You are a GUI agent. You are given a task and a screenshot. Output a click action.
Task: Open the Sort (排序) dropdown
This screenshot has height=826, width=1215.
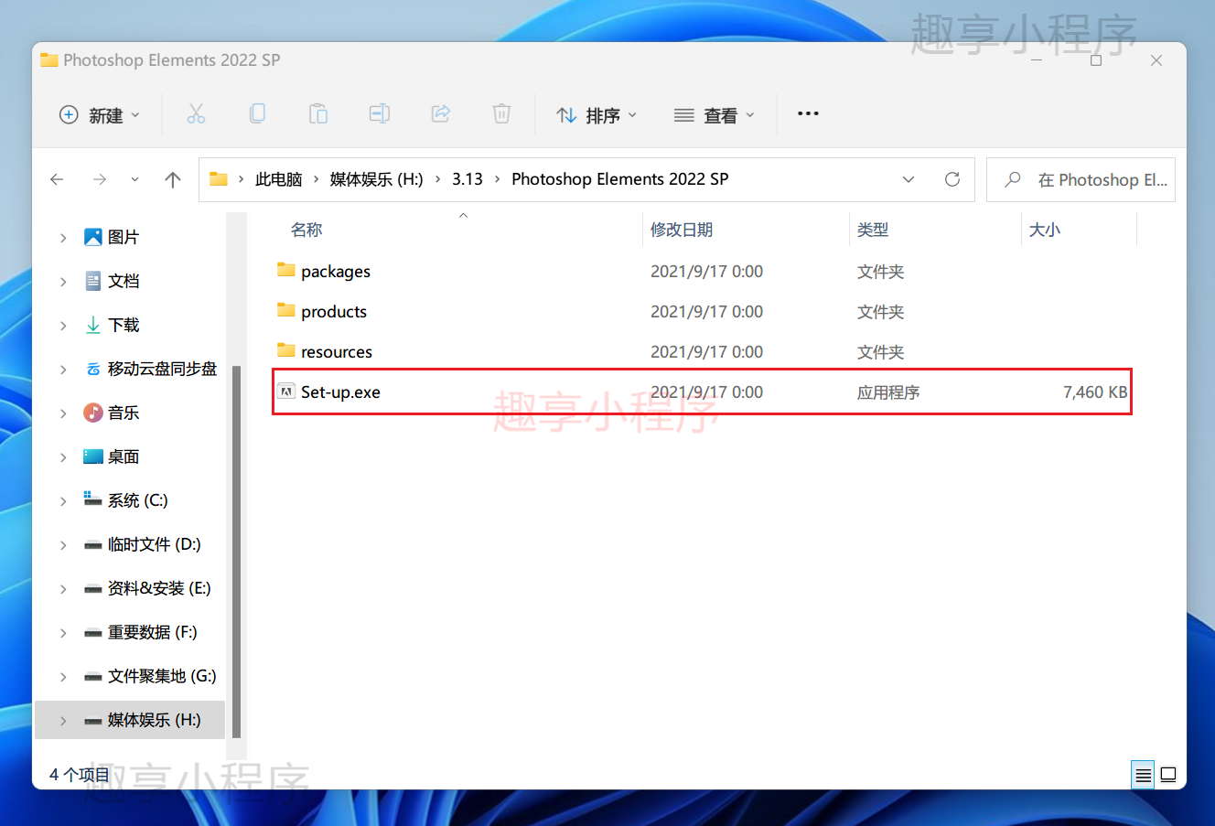pos(597,115)
